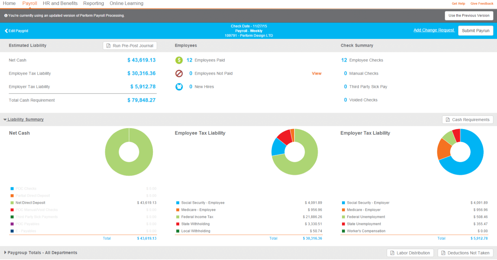Image resolution: width=497 pixels, height=260 pixels.
Task: Open the Deductions Not Taken report
Action: point(465,253)
